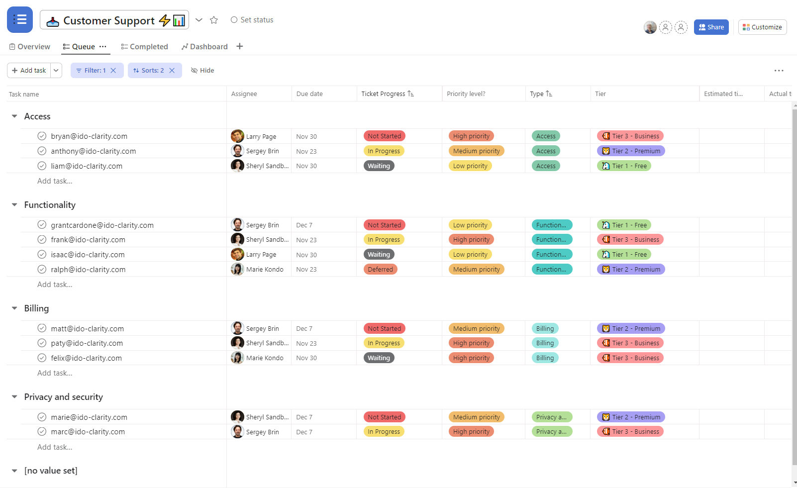Viewport: 797px width, 488px height.
Task: Open the sidebar with the hamburger icon
Action: (x=19, y=19)
